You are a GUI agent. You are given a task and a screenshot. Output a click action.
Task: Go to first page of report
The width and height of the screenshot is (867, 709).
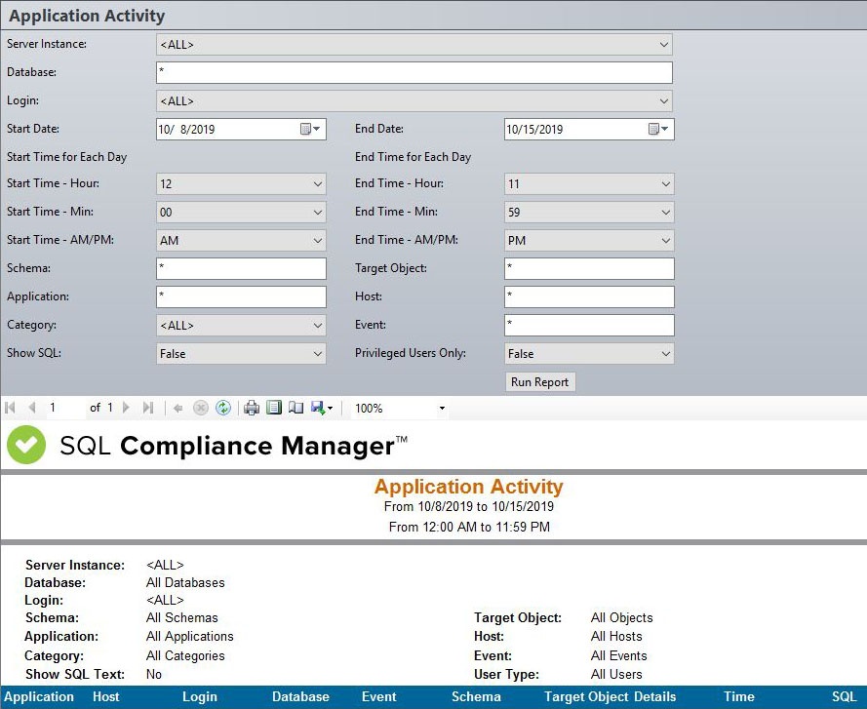10,409
